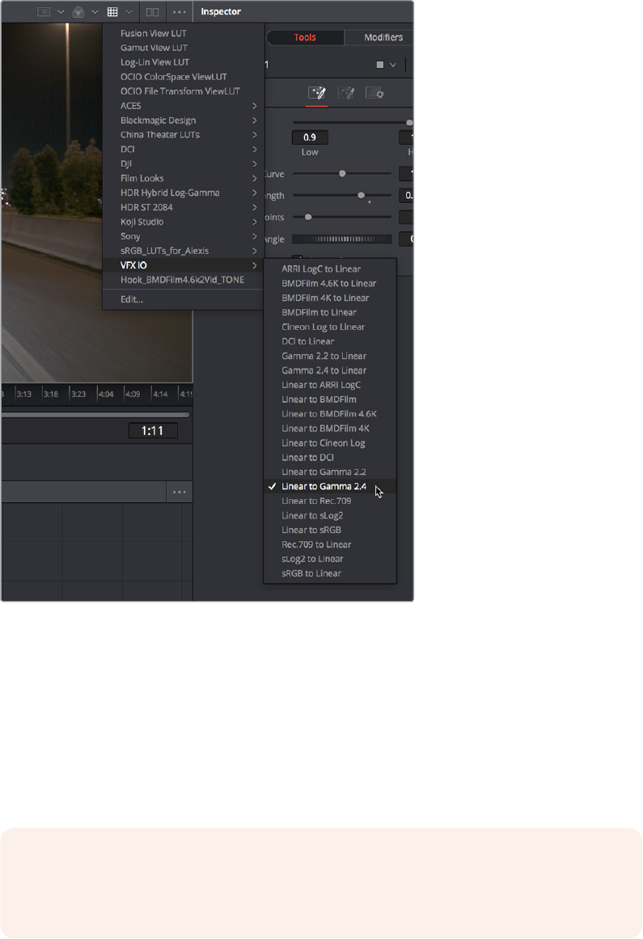The width and height of the screenshot is (643, 939).
Task: Choose Linear to BMDFilm
Action: [330, 400]
